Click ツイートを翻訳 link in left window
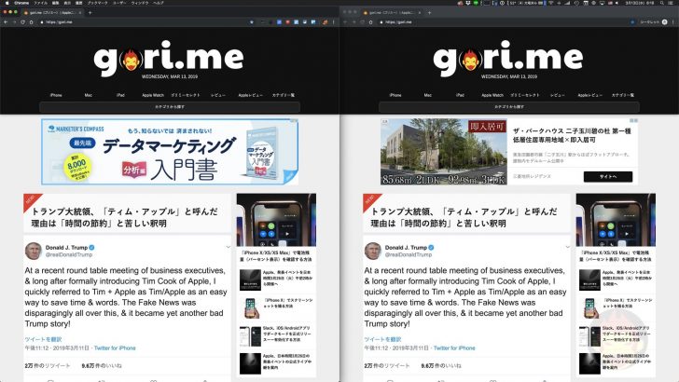The width and height of the screenshot is (679, 382). pos(43,339)
